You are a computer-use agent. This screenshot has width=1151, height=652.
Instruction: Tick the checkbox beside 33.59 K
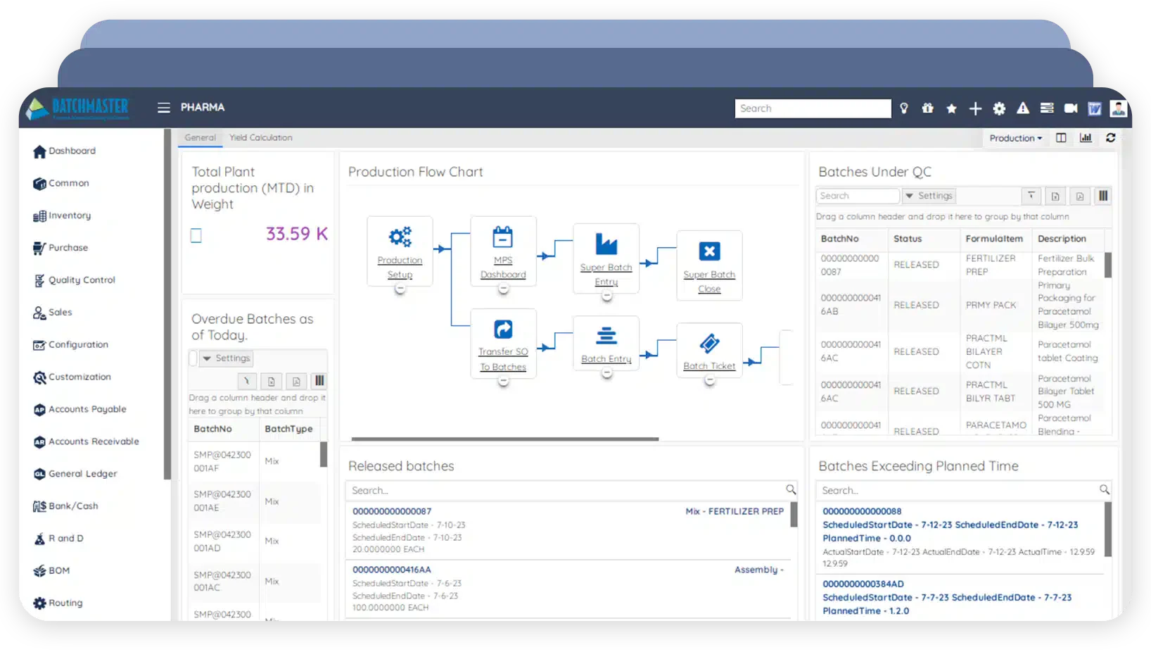196,236
